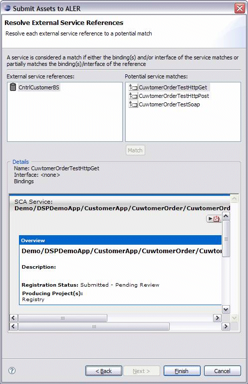Image resolution: width=248 pixels, height=384 pixels.
Task: Click outer disabled scrollbar down arrow
Action: click(x=235, y=318)
